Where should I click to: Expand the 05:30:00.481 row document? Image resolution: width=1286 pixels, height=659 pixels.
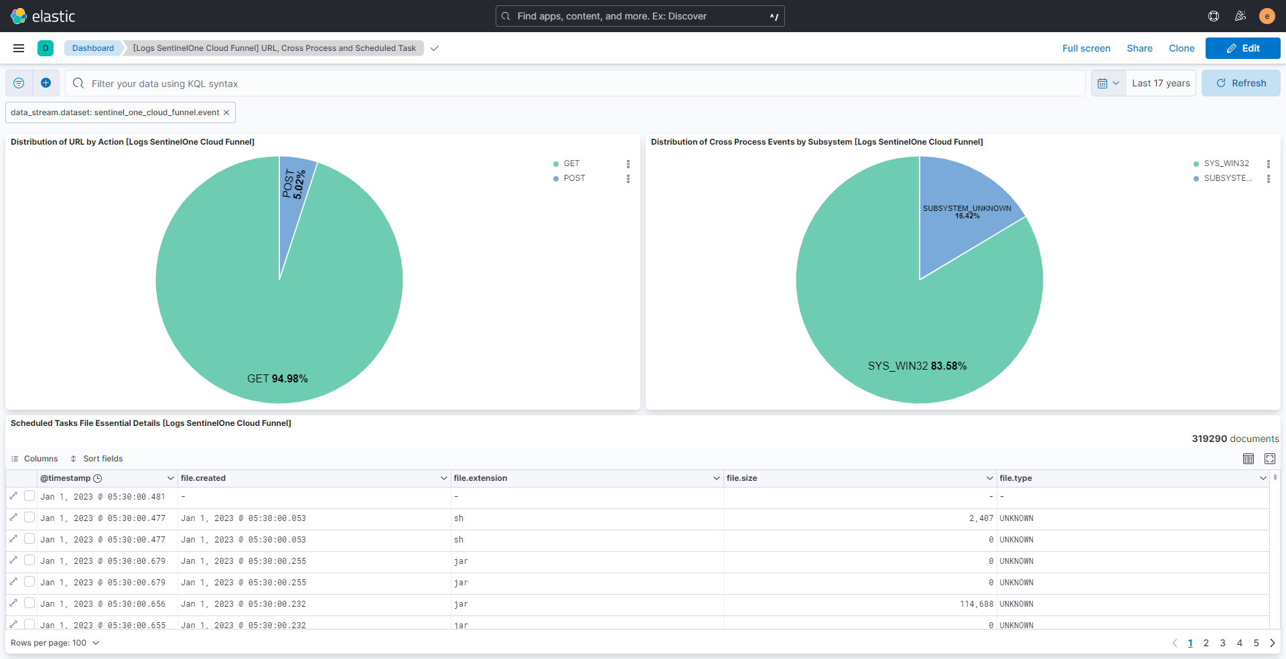13,496
